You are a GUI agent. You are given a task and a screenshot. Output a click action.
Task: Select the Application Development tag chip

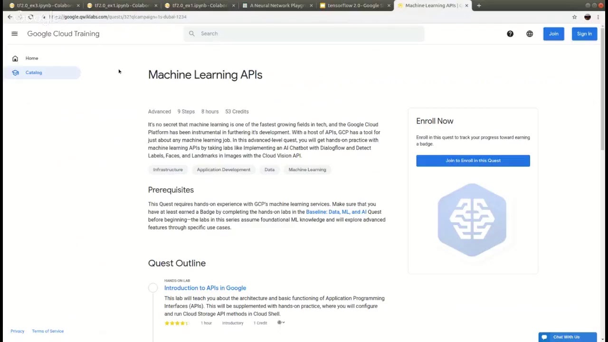click(224, 170)
